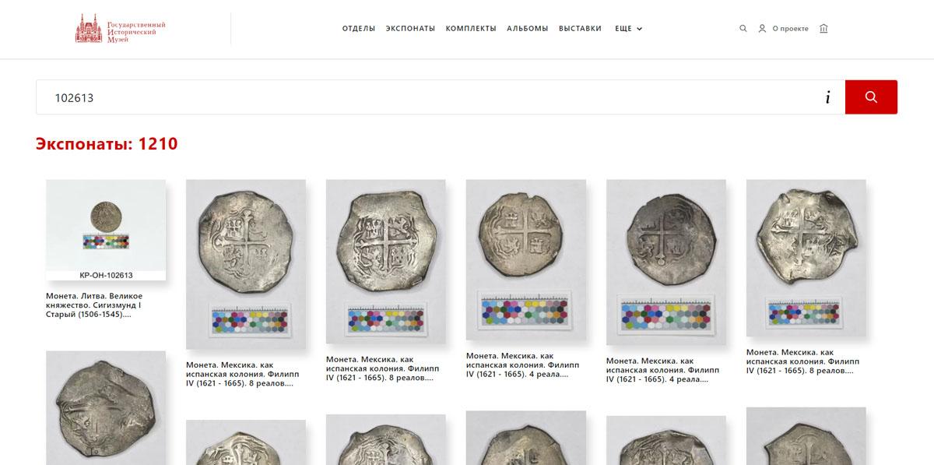Open the ОТДЕЛЫ menu item
This screenshot has width=934, height=465.
pos(359,29)
